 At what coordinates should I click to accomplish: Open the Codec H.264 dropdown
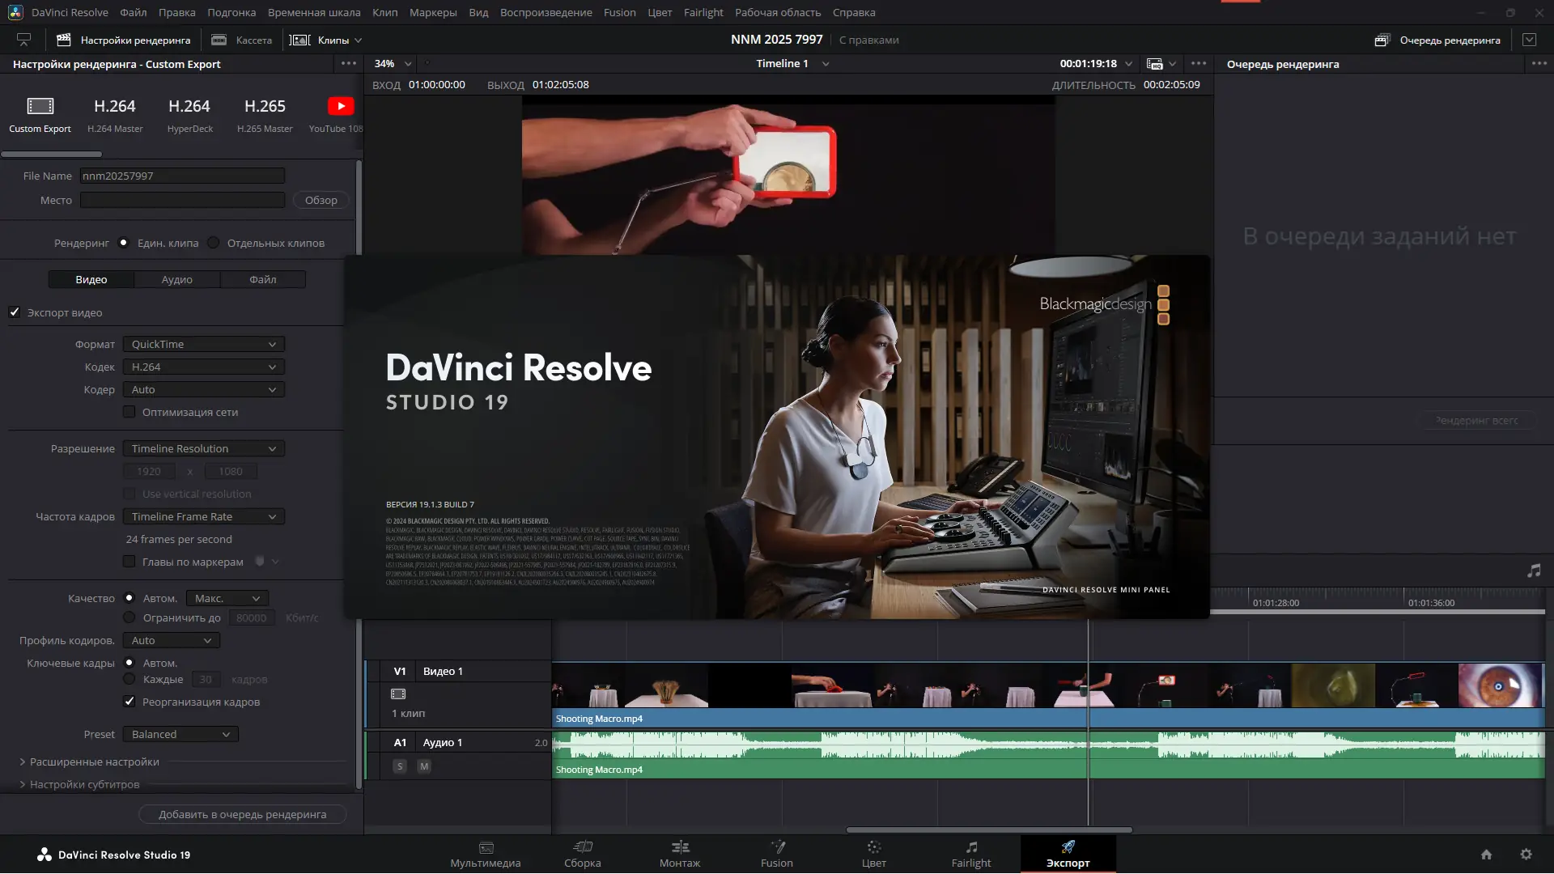point(203,367)
